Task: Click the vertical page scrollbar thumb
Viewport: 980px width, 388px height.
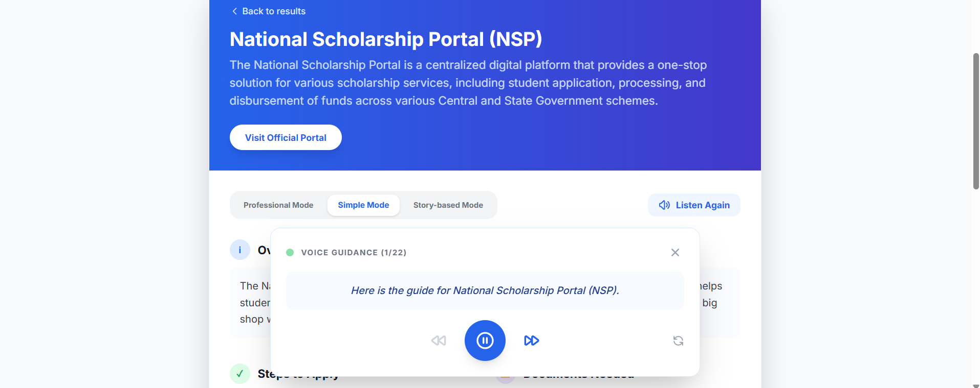Action: (976, 121)
